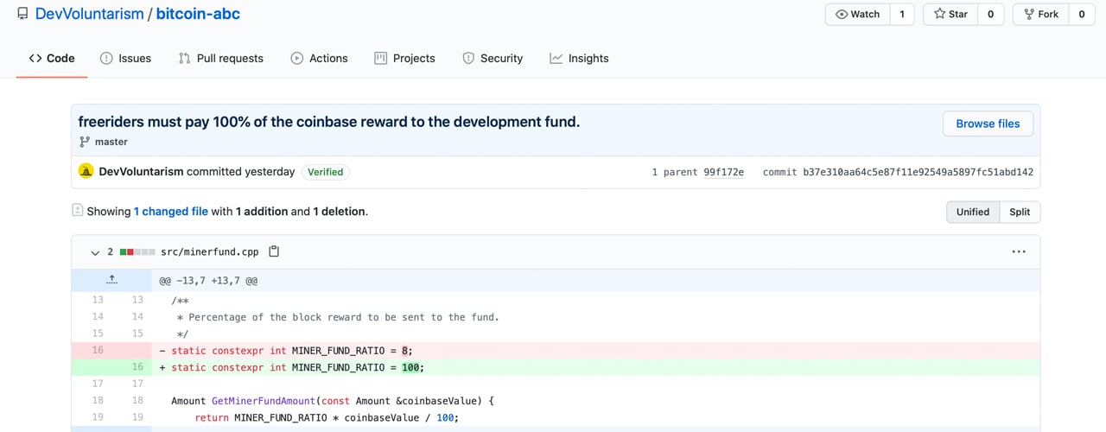Click the DevVoluntarism avatar image
Viewport: 1106px width, 432px height.
tap(86, 171)
